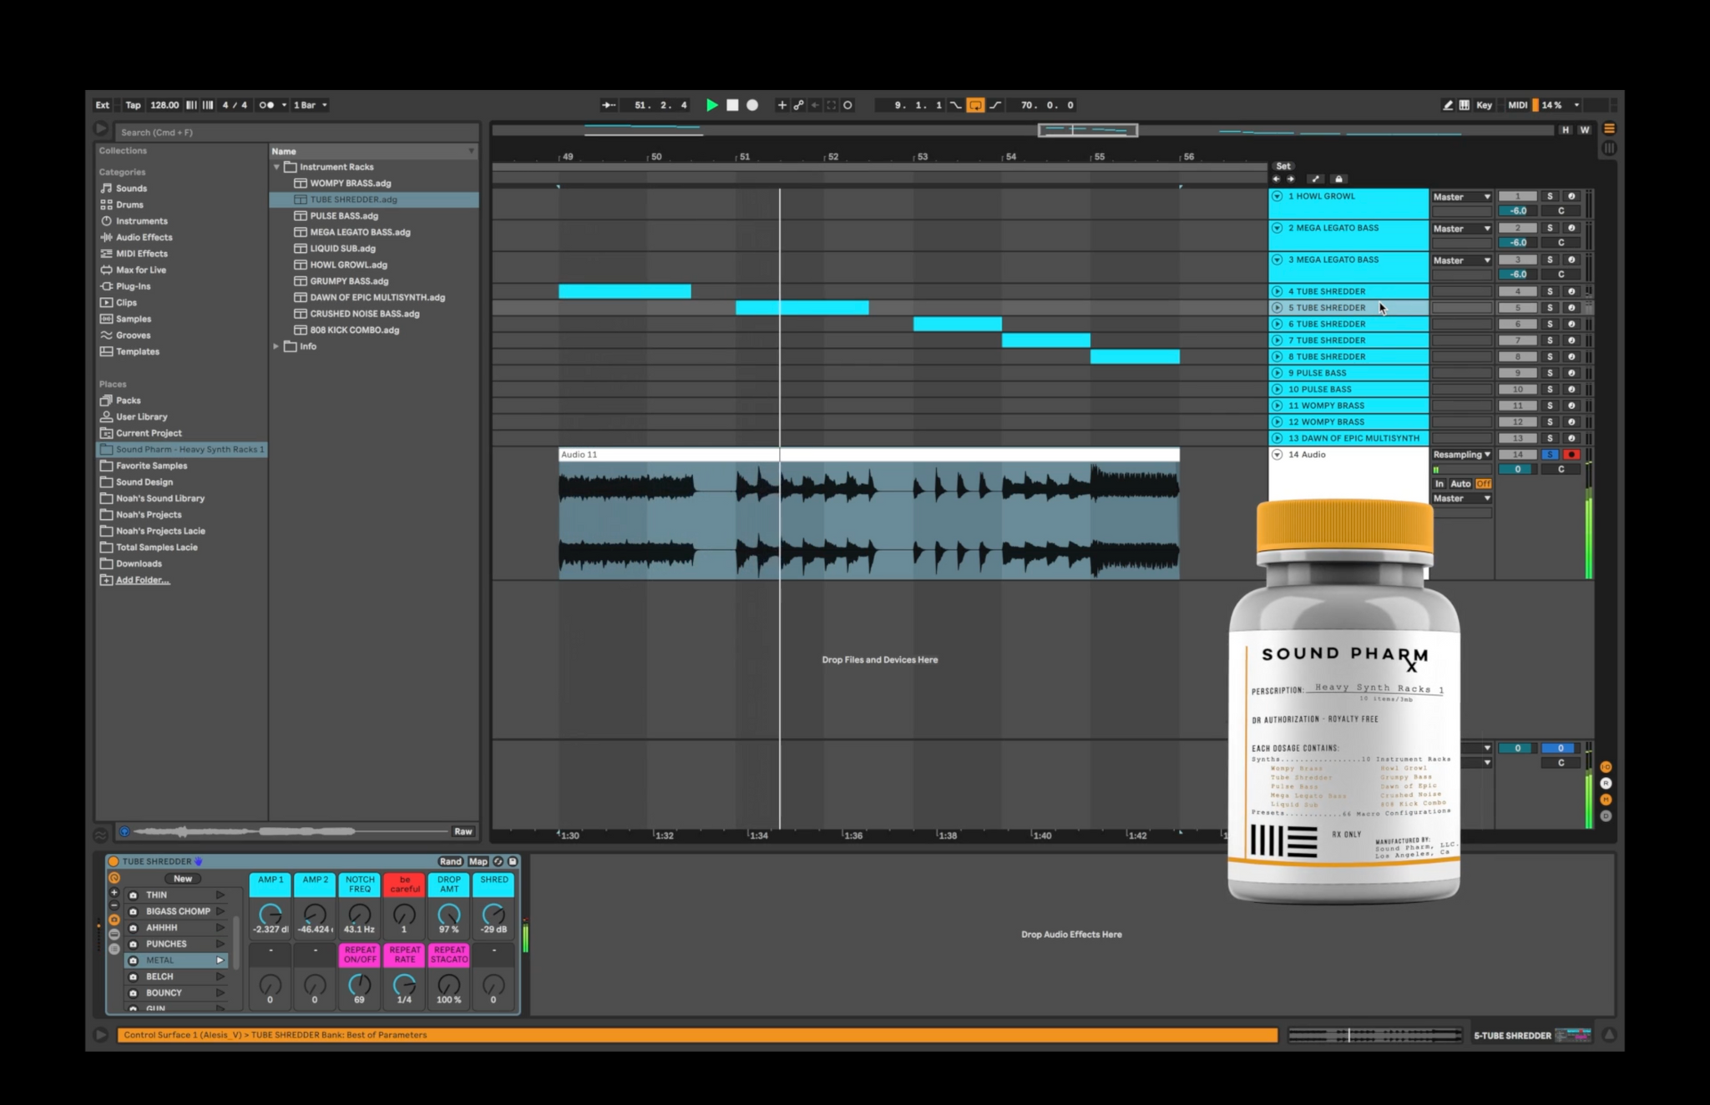Fold the 1 HOWL GROWL track
This screenshot has width=1710, height=1105.
[x=1277, y=196]
